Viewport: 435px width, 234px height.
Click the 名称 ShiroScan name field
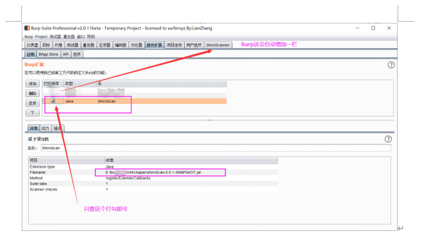(215, 148)
